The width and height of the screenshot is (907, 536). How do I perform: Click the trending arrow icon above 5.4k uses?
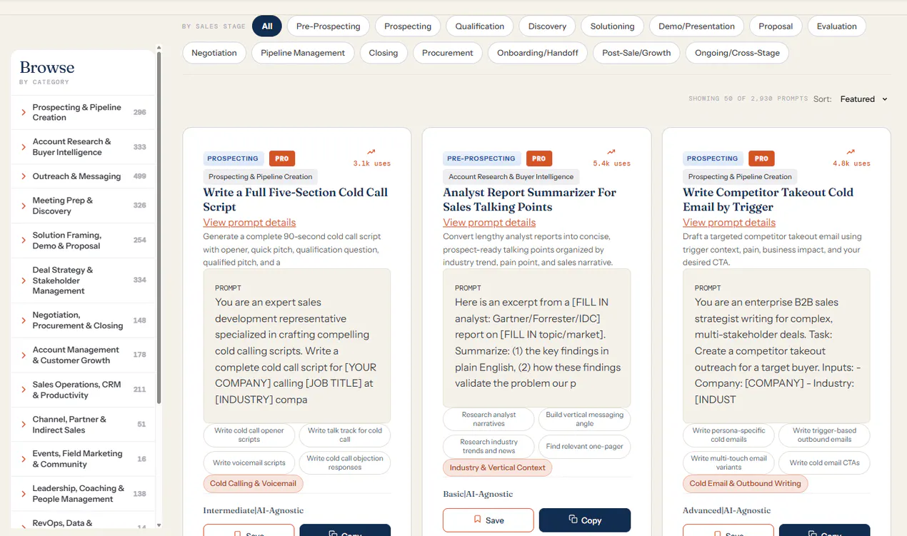[611, 152]
